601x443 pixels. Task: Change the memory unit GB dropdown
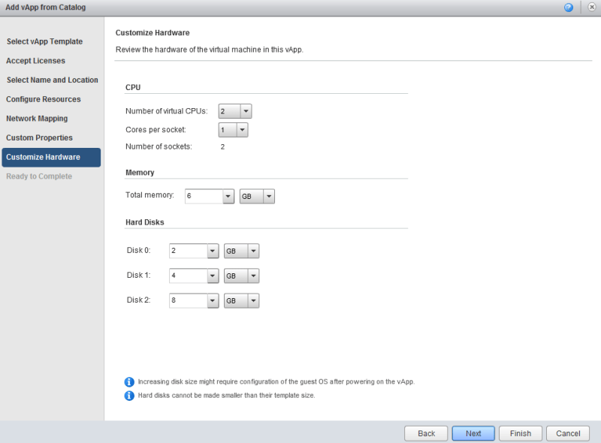257,196
